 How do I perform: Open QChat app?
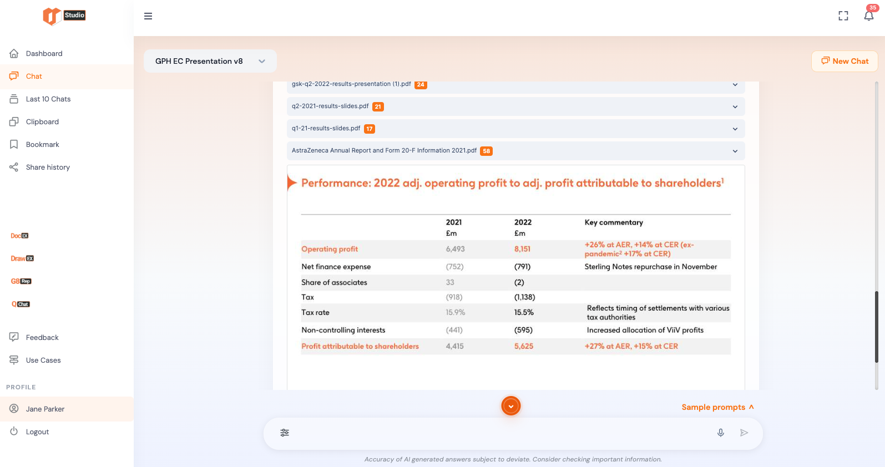[21, 304]
